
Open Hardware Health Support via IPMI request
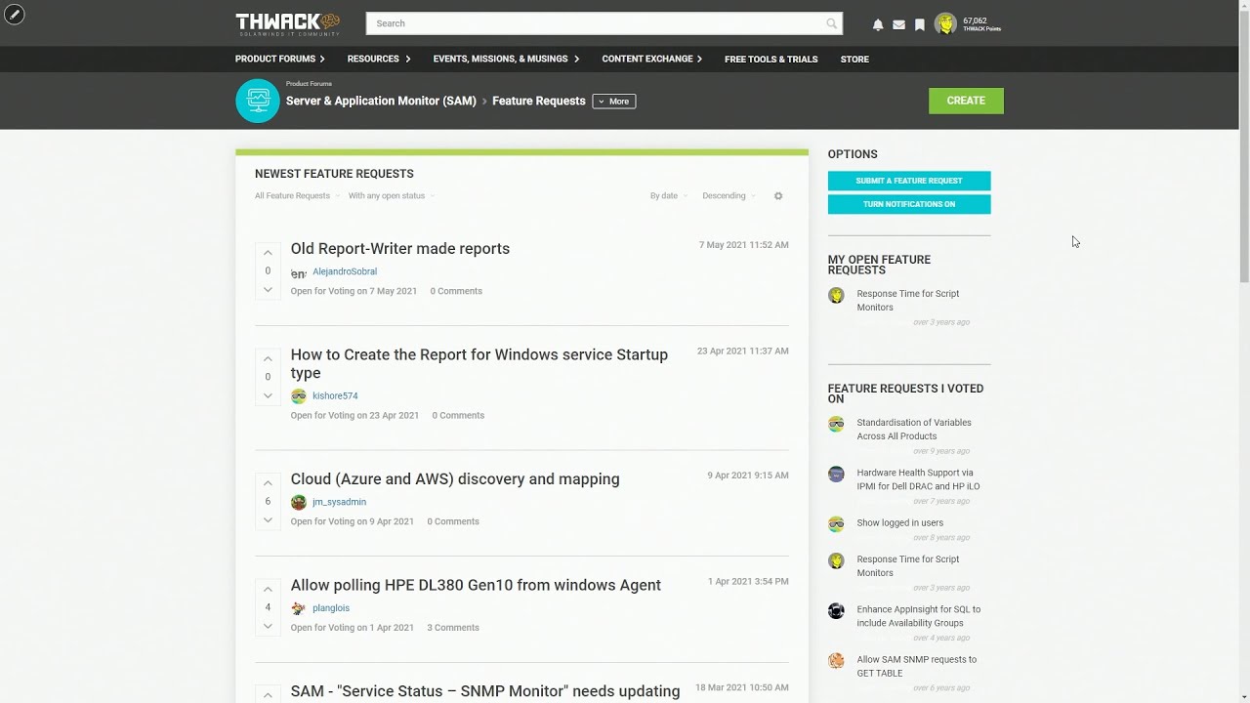pos(918,479)
